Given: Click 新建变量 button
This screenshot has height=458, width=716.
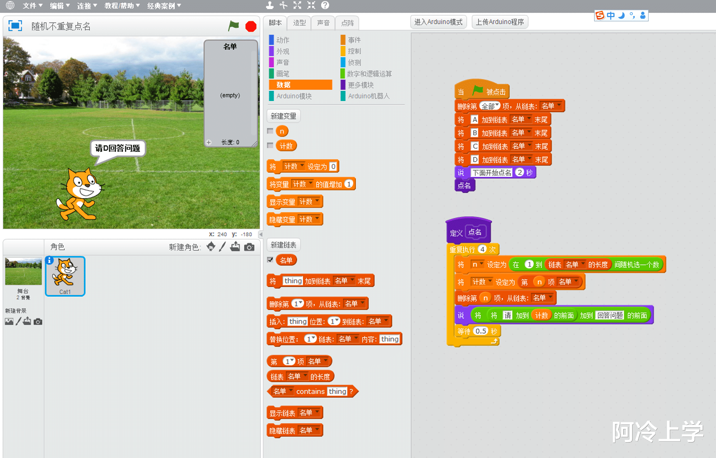Looking at the screenshot, I should pyautogui.click(x=284, y=116).
